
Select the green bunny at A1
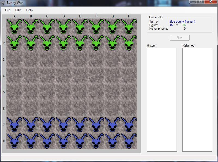[14, 27]
